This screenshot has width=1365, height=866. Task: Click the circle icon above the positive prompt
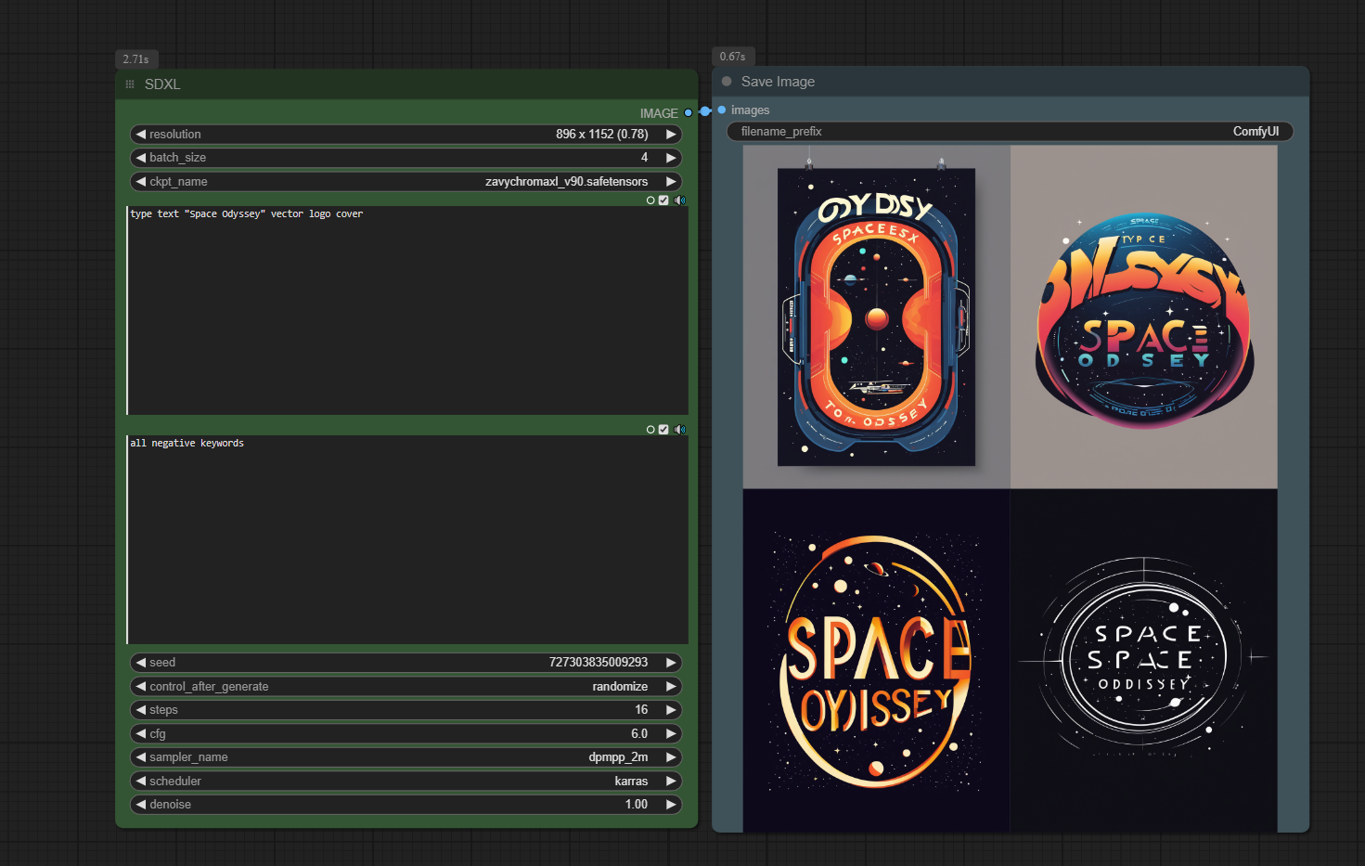click(x=650, y=200)
